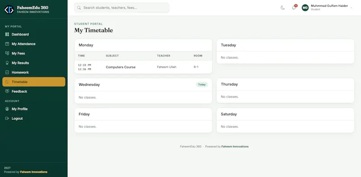This screenshot has height=177, width=361.
Task: Click the Logout door icon
Action: click(x=7, y=118)
